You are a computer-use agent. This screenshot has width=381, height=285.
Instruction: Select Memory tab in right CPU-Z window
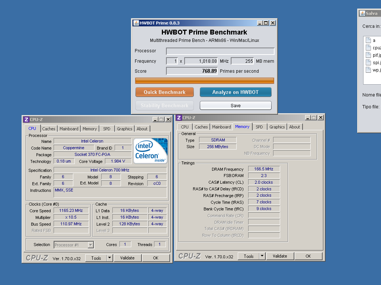242,127
